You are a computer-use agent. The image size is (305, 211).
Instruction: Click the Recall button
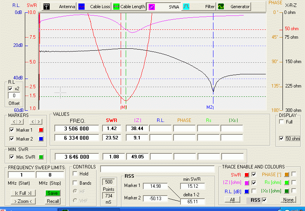click(x=53, y=201)
